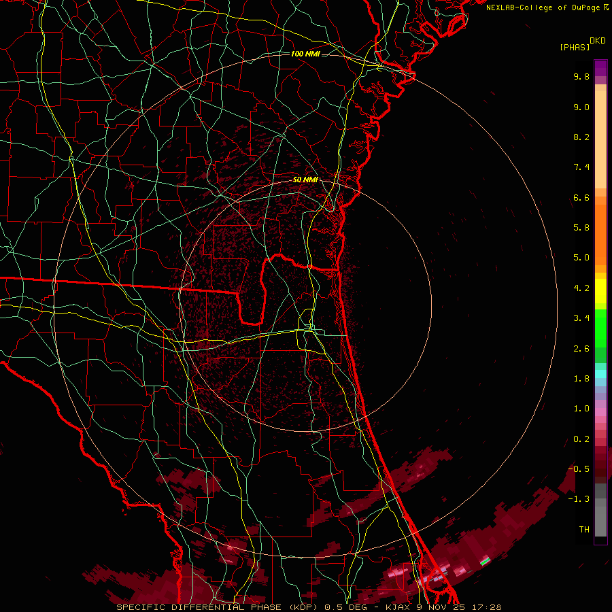
Task: Click the 6.6 value on the color scale
Action: (x=581, y=197)
